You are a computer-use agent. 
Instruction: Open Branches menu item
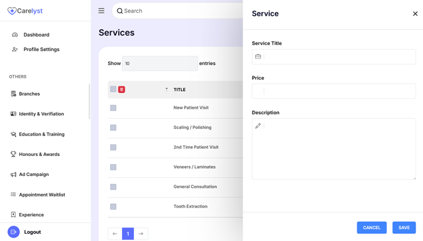pos(29,94)
